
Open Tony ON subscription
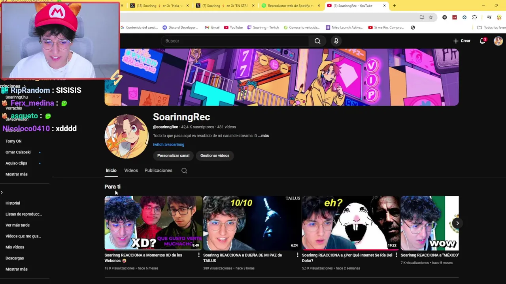click(13, 141)
